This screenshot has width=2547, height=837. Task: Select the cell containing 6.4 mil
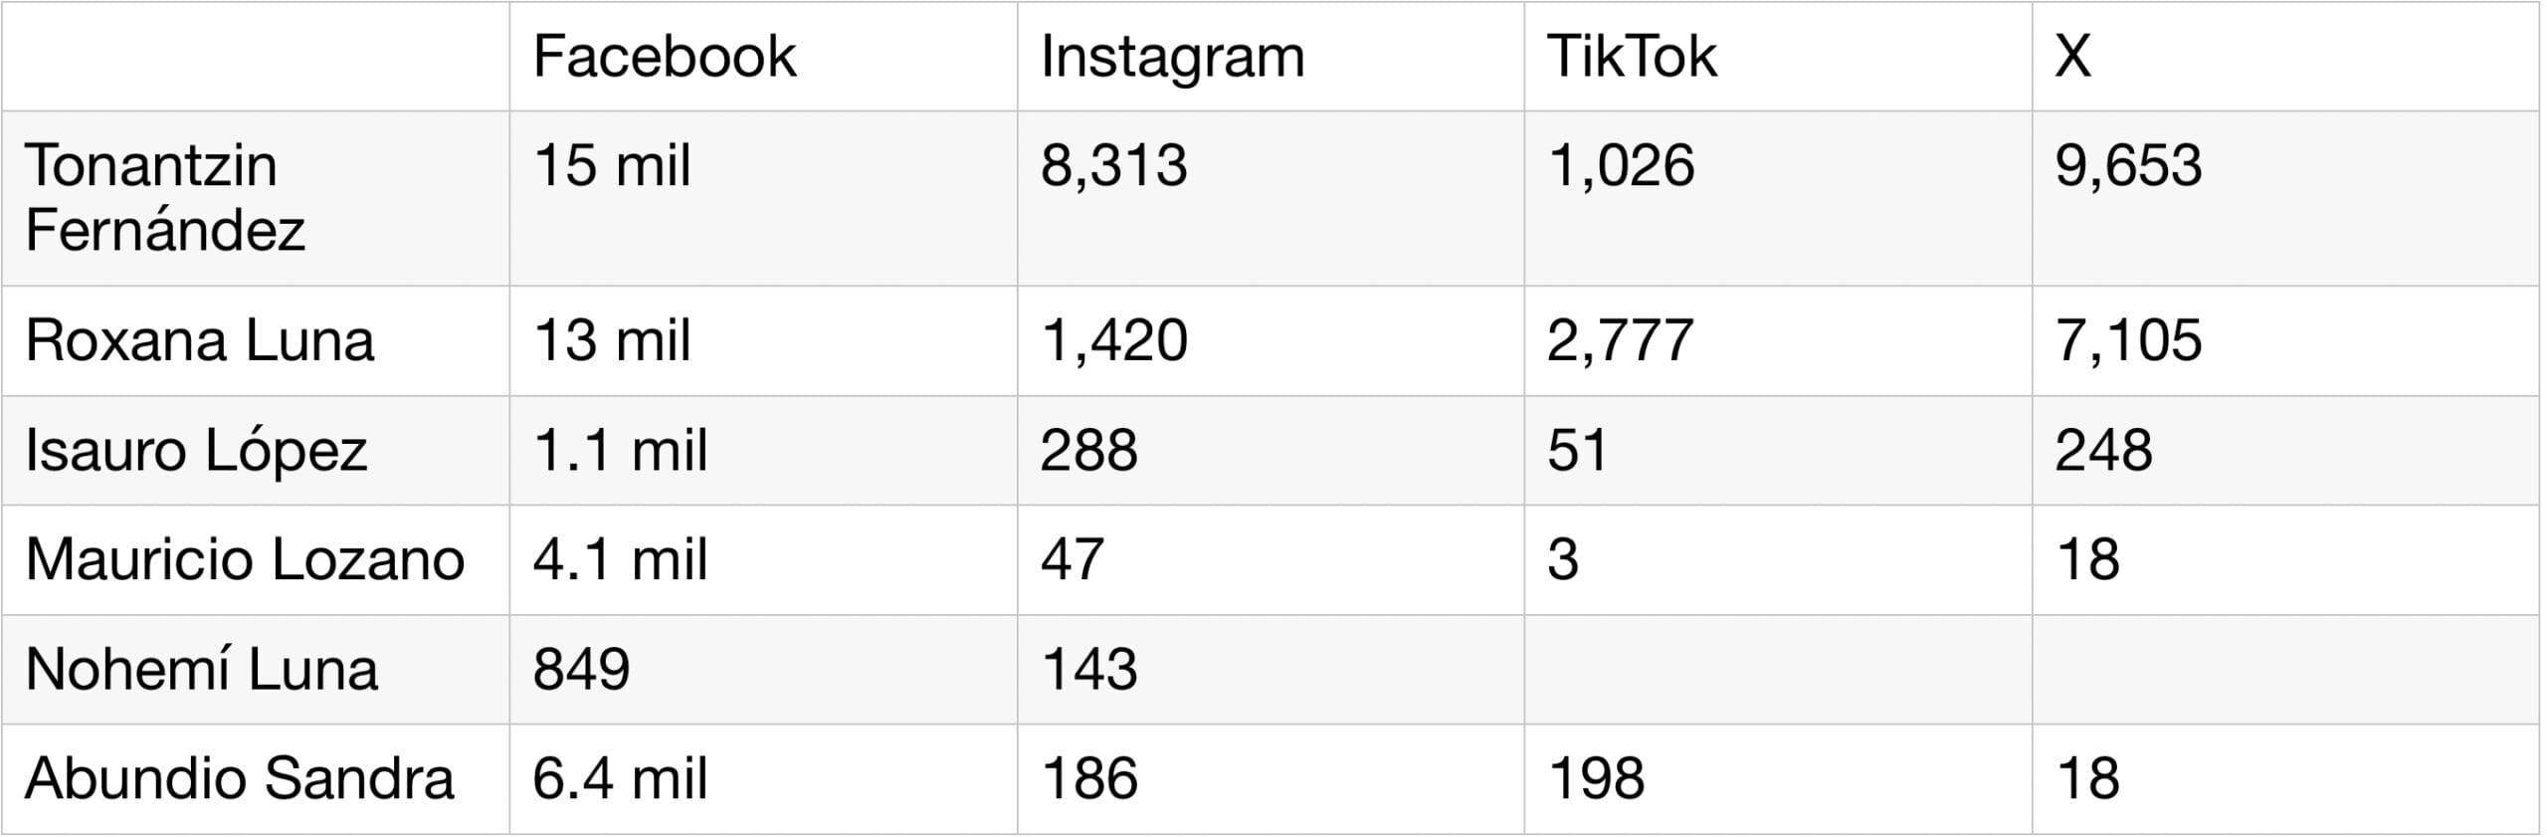(763, 779)
